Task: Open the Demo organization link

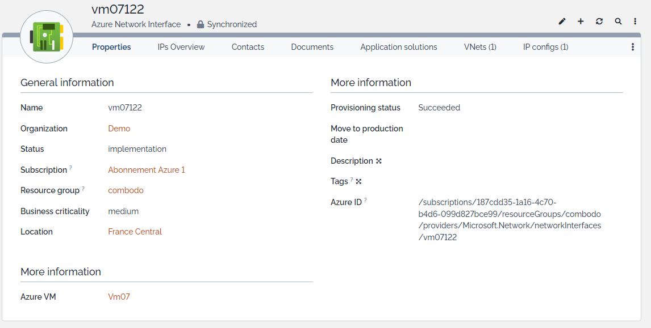Action: point(119,129)
